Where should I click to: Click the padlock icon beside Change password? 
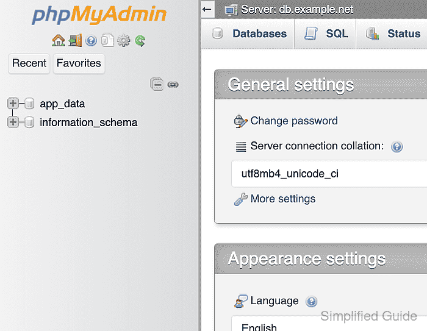pos(241,121)
